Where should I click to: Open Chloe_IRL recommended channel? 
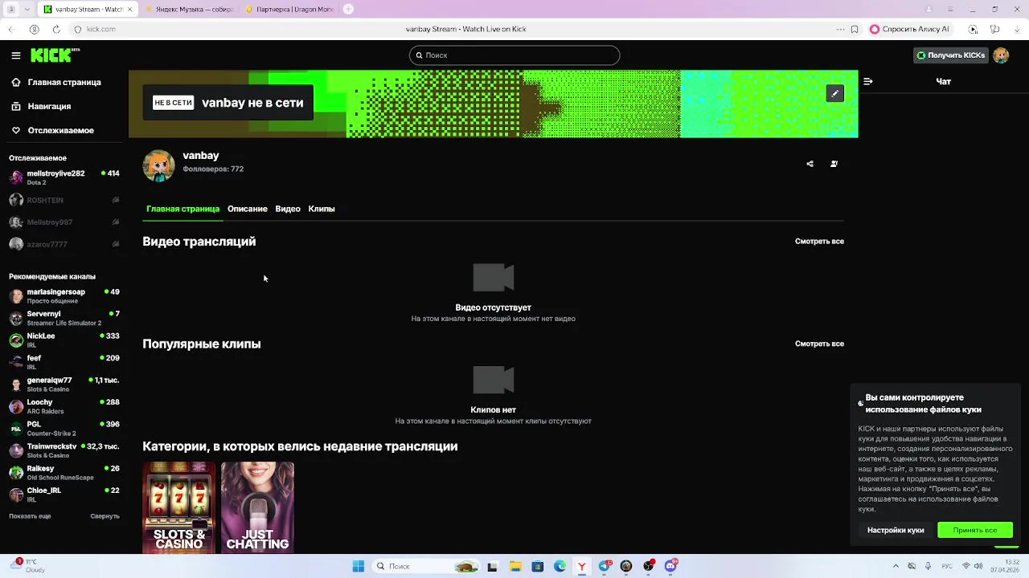click(64, 495)
